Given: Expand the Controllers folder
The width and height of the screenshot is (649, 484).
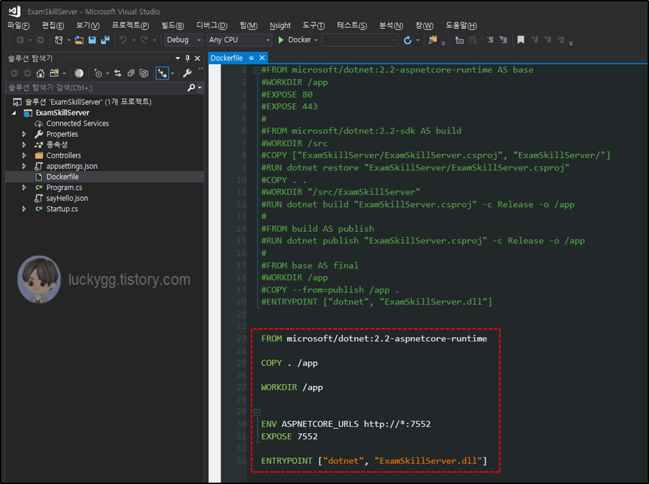Looking at the screenshot, I should (24, 156).
